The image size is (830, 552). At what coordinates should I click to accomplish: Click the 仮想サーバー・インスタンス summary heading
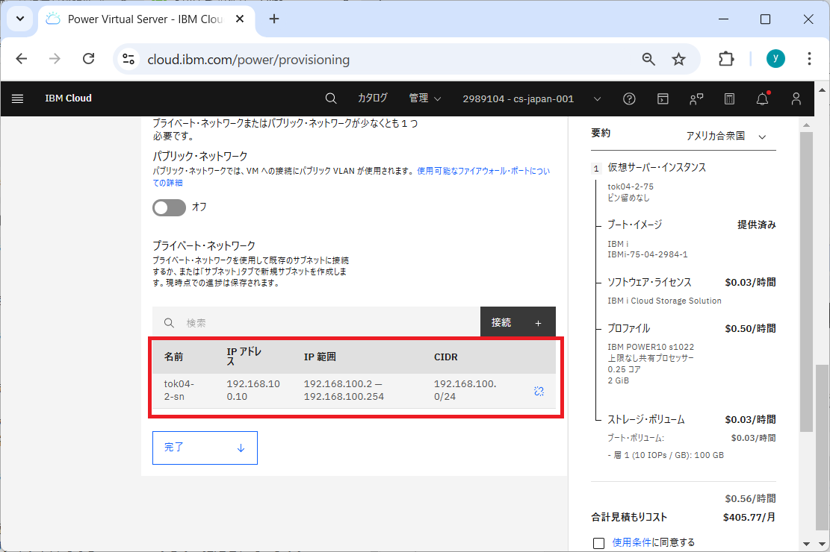[657, 168]
